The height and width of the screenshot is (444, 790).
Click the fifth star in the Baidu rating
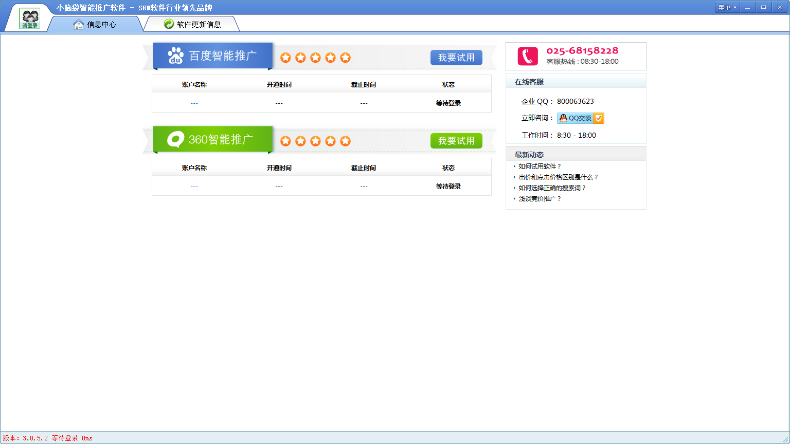[345, 58]
